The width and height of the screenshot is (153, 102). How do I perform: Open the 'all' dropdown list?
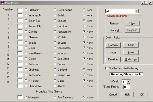[x=137, y=11]
